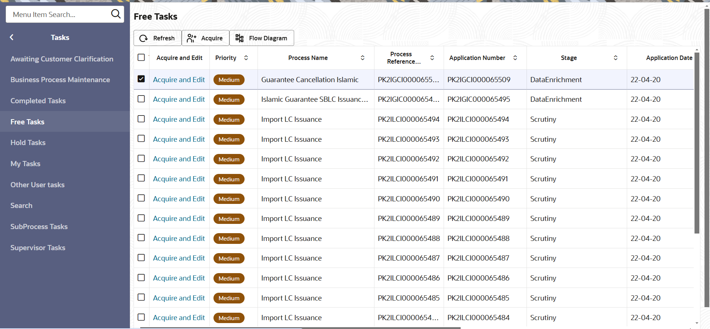710x329 pixels.
Task: Acquire and Edit task PK2ILCI000065490
Action: [179, 199]
